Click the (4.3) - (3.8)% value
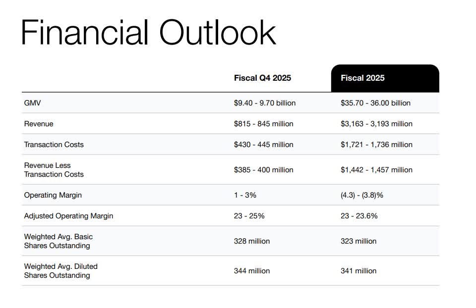This screenshot has width=476, height=308. (x=361, y=195)
